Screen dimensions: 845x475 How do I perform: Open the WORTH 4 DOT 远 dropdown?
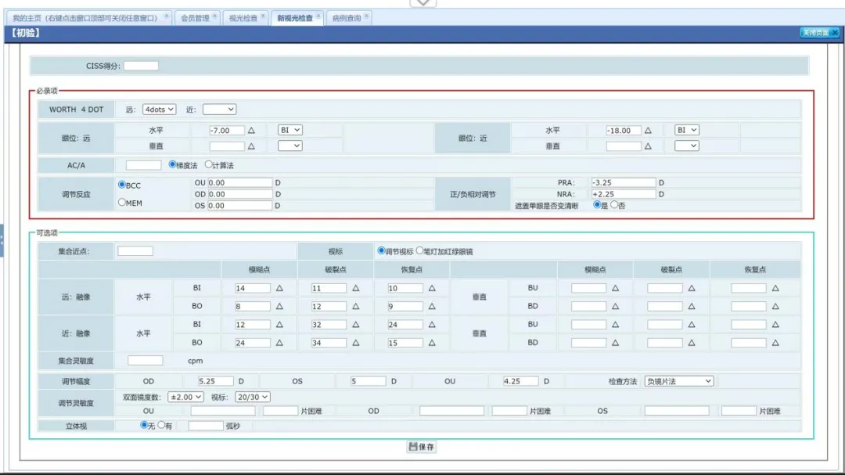click(x=159, y=110)
